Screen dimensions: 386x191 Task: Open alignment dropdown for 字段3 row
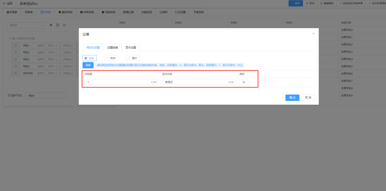(x=52, y=59)
